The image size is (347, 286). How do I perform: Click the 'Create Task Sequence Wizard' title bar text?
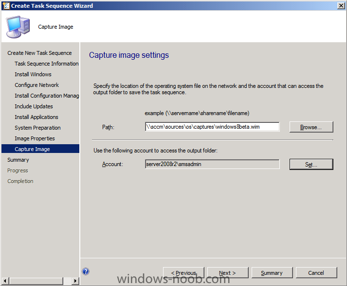point(52,6)
